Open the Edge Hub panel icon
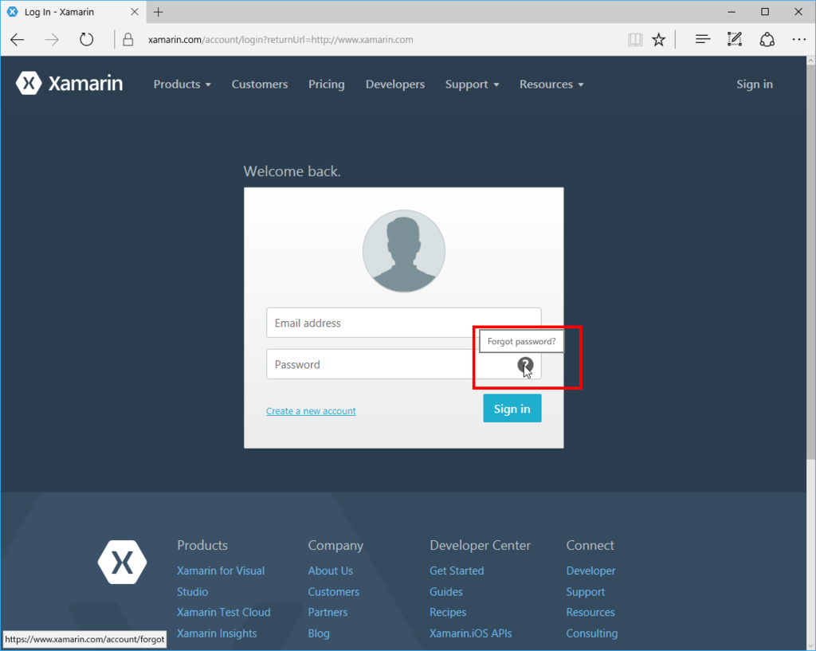Viewport: 816px width, 651px height. click(703, 39)
